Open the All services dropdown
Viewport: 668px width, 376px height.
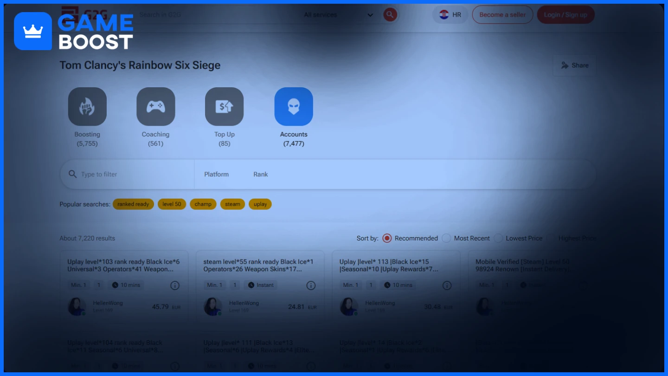(x=338, y=15)
